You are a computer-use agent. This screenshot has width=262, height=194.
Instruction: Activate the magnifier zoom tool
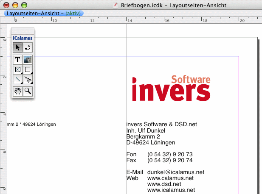pyautogui.click(x=28, y=91)
